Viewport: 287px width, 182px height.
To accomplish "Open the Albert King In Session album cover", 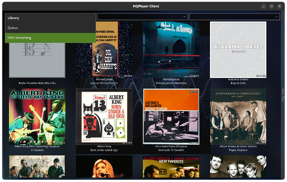I will click(x=37, y=117).
